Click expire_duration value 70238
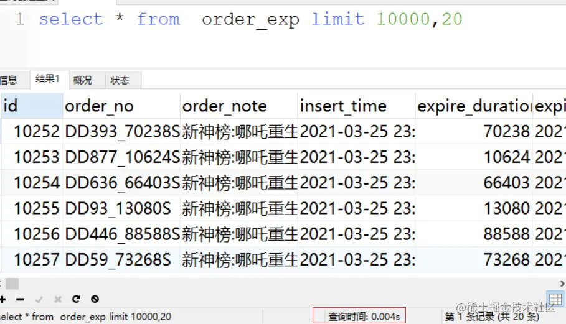This screenshot has width=566, height=324. point(474,132)
